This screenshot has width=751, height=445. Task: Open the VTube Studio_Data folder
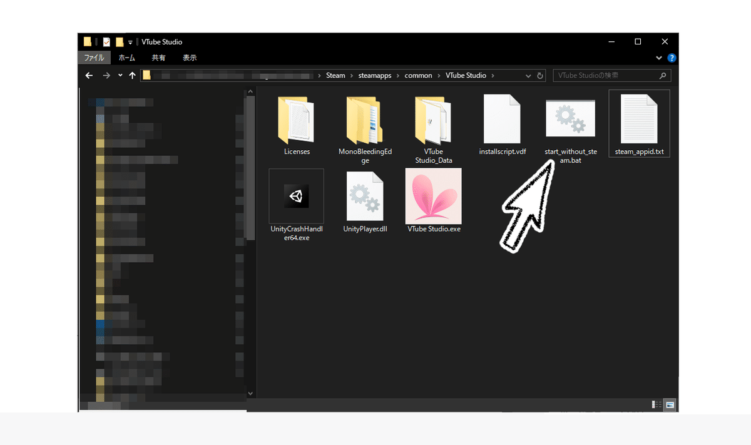tap(433, 120)
